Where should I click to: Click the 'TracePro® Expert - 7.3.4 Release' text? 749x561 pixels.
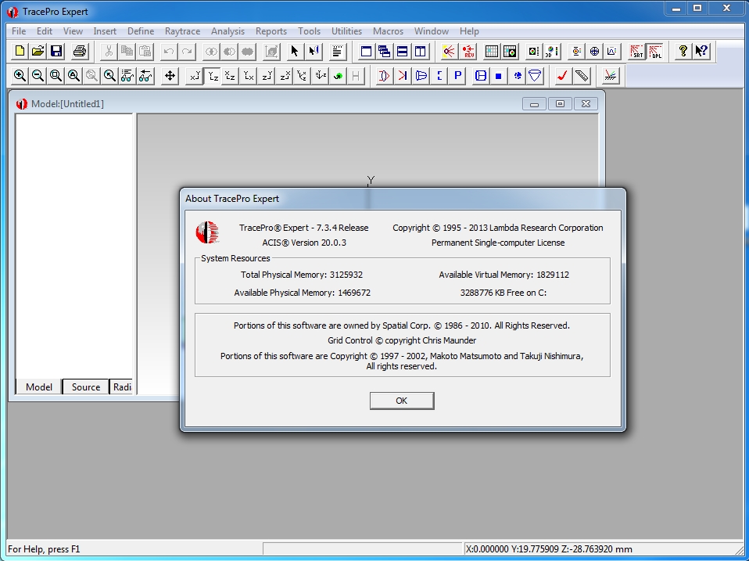(x=304, y=228)
